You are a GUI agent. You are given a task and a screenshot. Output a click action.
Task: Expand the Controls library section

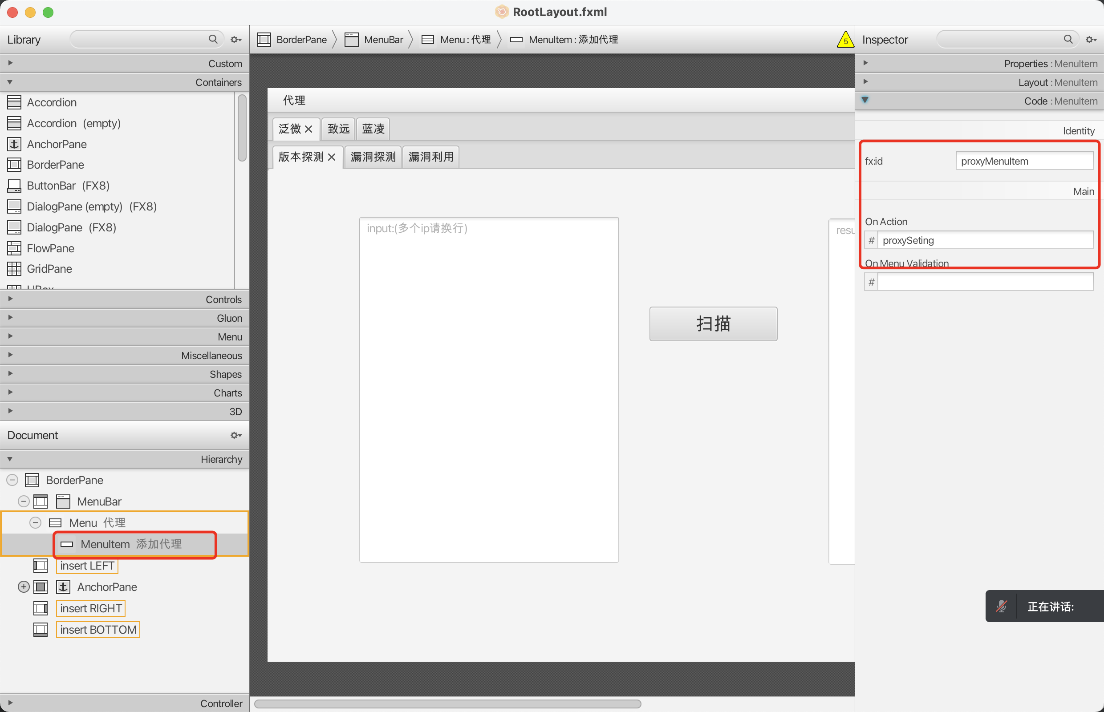pos(10,299)
